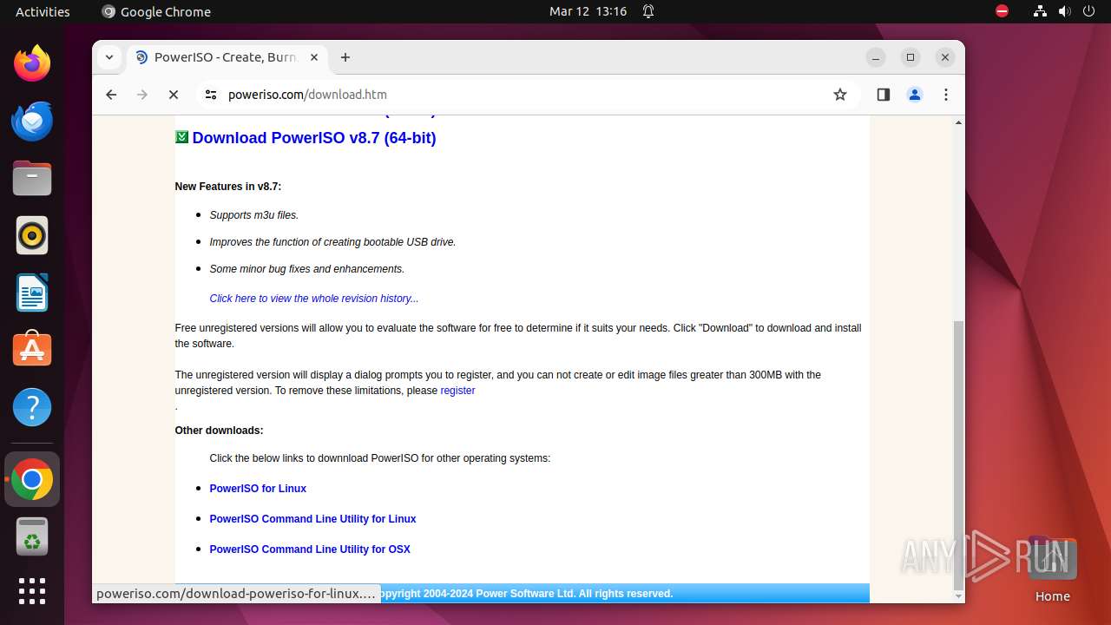1111x625 pixels.
Task: Click 'Improves the function of creating bootable USB drive.'
Action: point(332,242)
